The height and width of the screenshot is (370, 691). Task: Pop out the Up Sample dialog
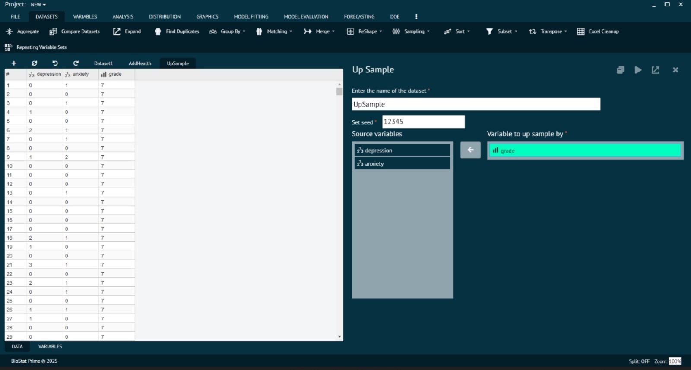point(655,70)
